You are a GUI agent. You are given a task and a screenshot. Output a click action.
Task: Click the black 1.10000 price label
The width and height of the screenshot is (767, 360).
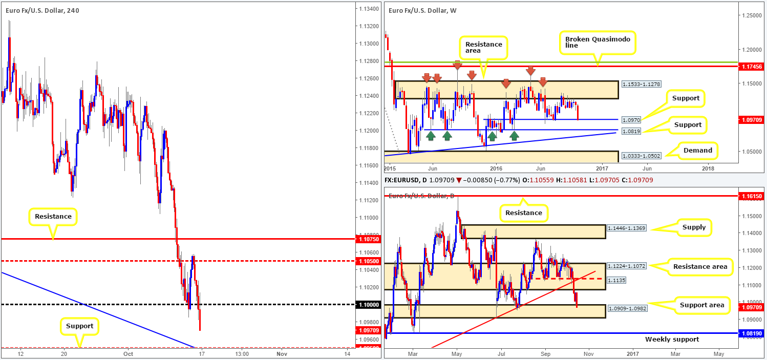pyautogui.click(x=366, y=304)
